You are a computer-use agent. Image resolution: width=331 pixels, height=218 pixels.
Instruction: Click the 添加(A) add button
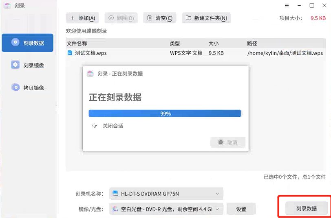click(x=83, y=18)
